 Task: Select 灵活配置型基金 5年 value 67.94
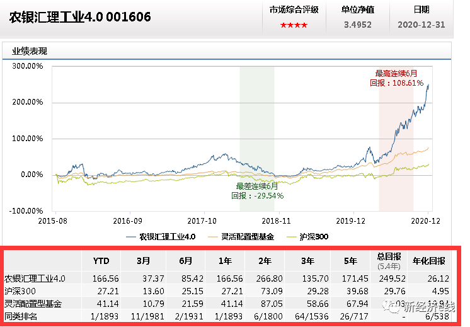(x=357, y=304)
